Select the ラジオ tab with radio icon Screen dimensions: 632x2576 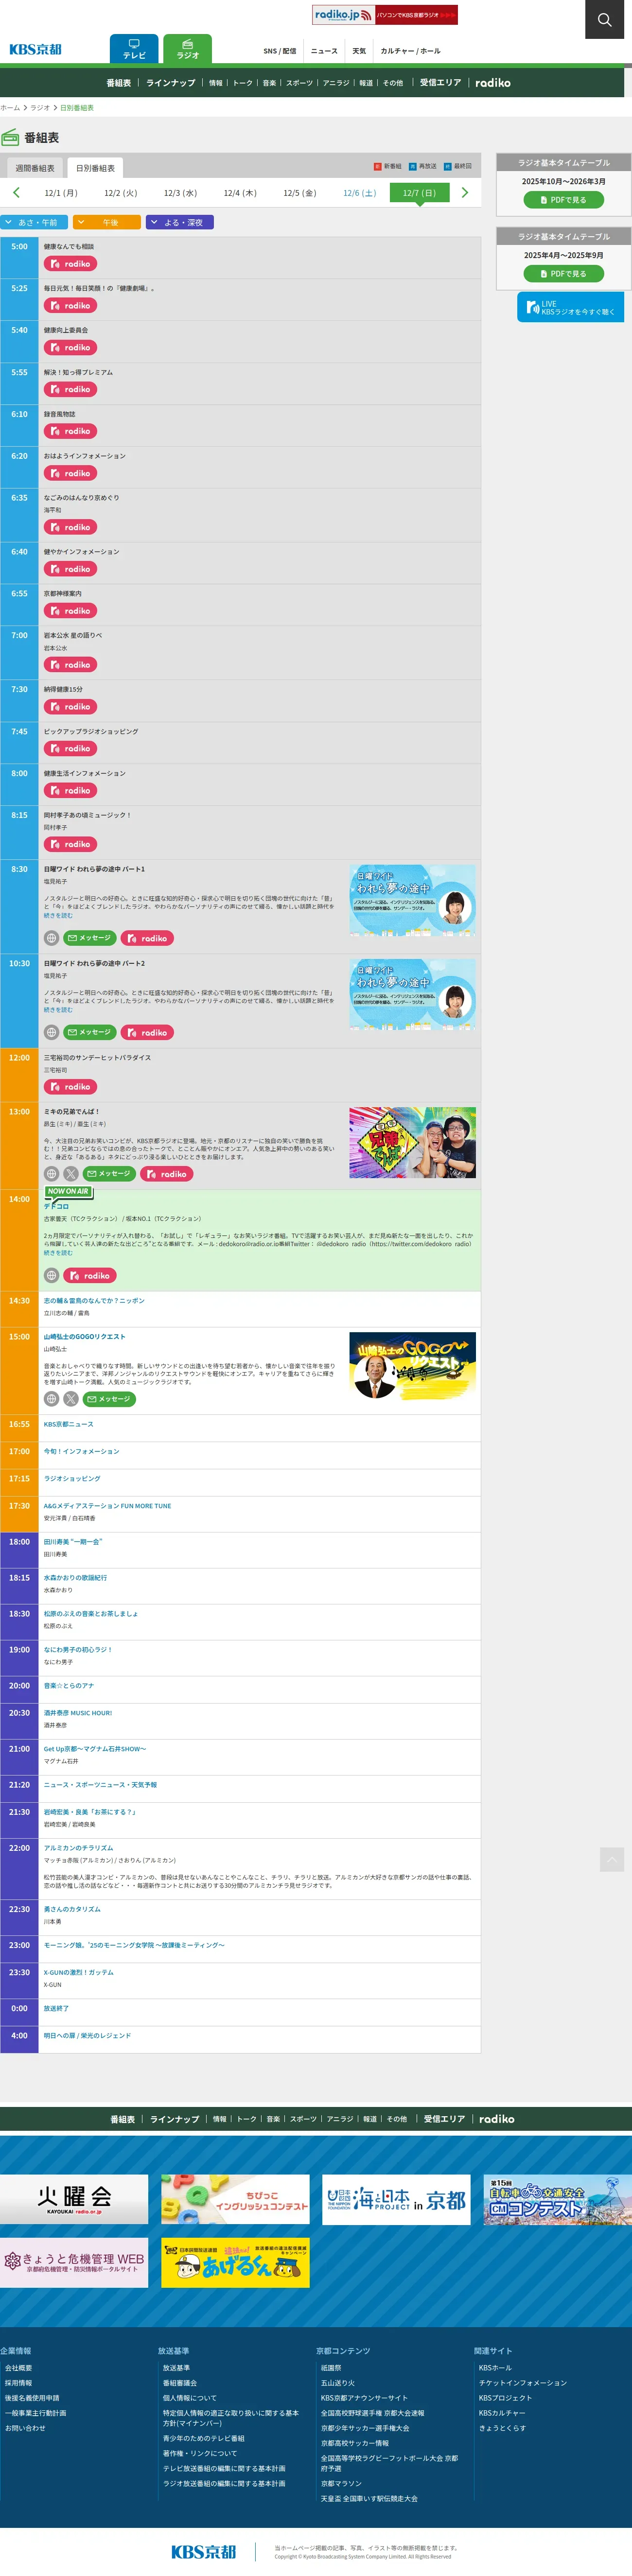click(x=188, y=48)
